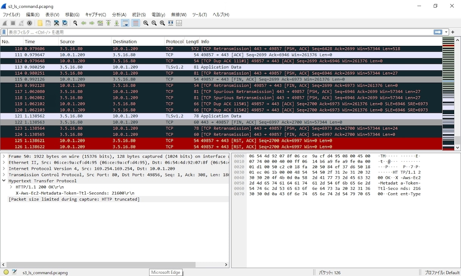Expand Transmission Control Protocol details
The width and height of the screenshot is (461, 276).
[4, 175]
